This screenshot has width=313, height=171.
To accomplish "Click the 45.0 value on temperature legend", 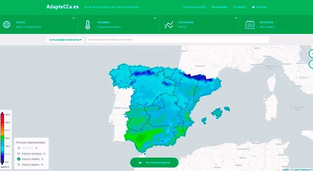I will coord(8,115).
